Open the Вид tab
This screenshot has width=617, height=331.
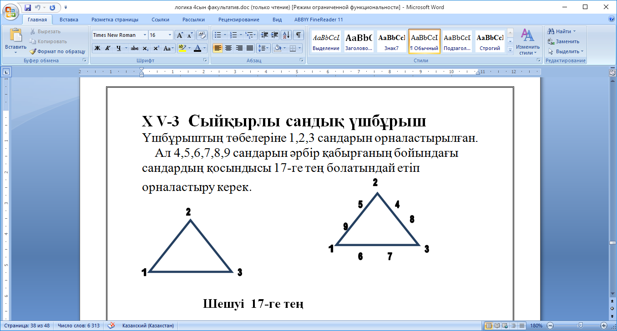(x=277, y=20)
